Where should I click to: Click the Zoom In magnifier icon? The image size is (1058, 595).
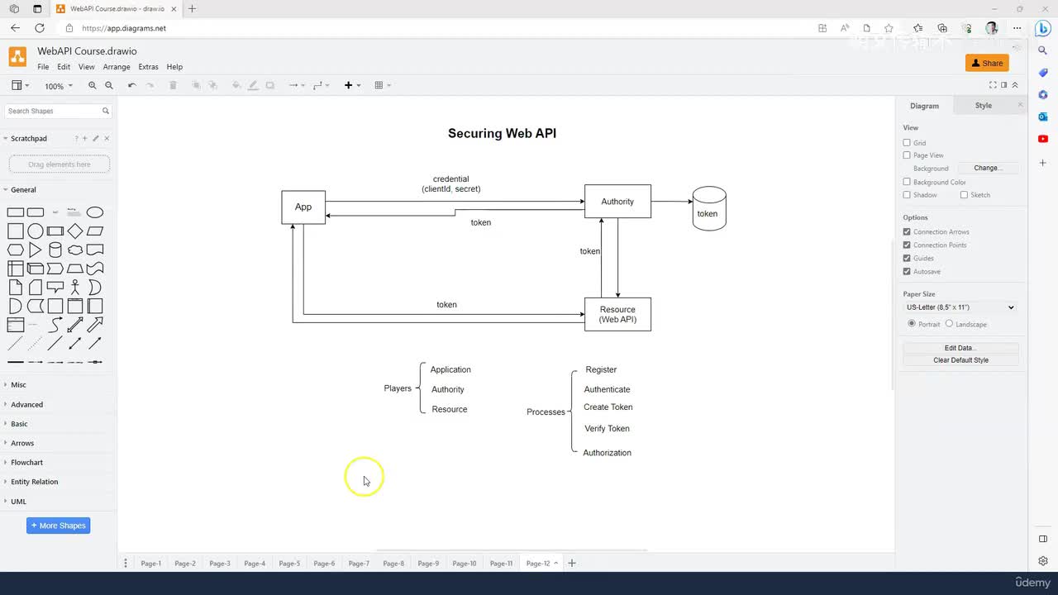[x=93, y=85]
